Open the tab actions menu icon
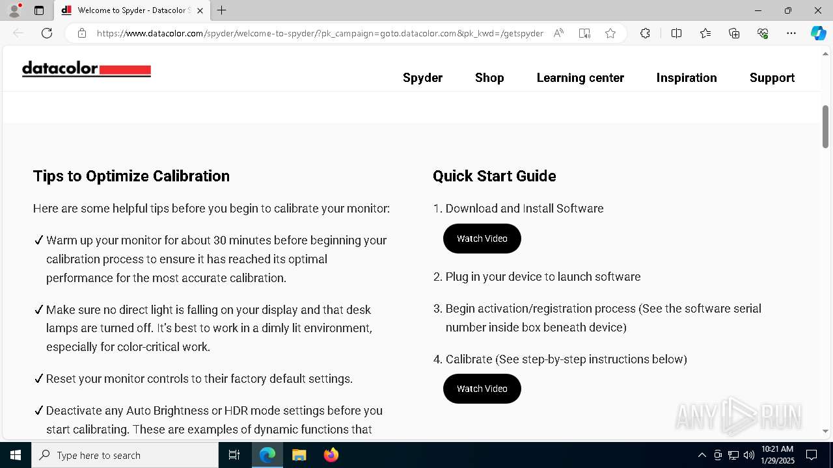 pos(39,10)
